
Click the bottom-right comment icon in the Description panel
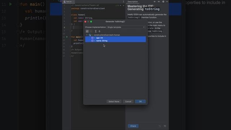165,126
